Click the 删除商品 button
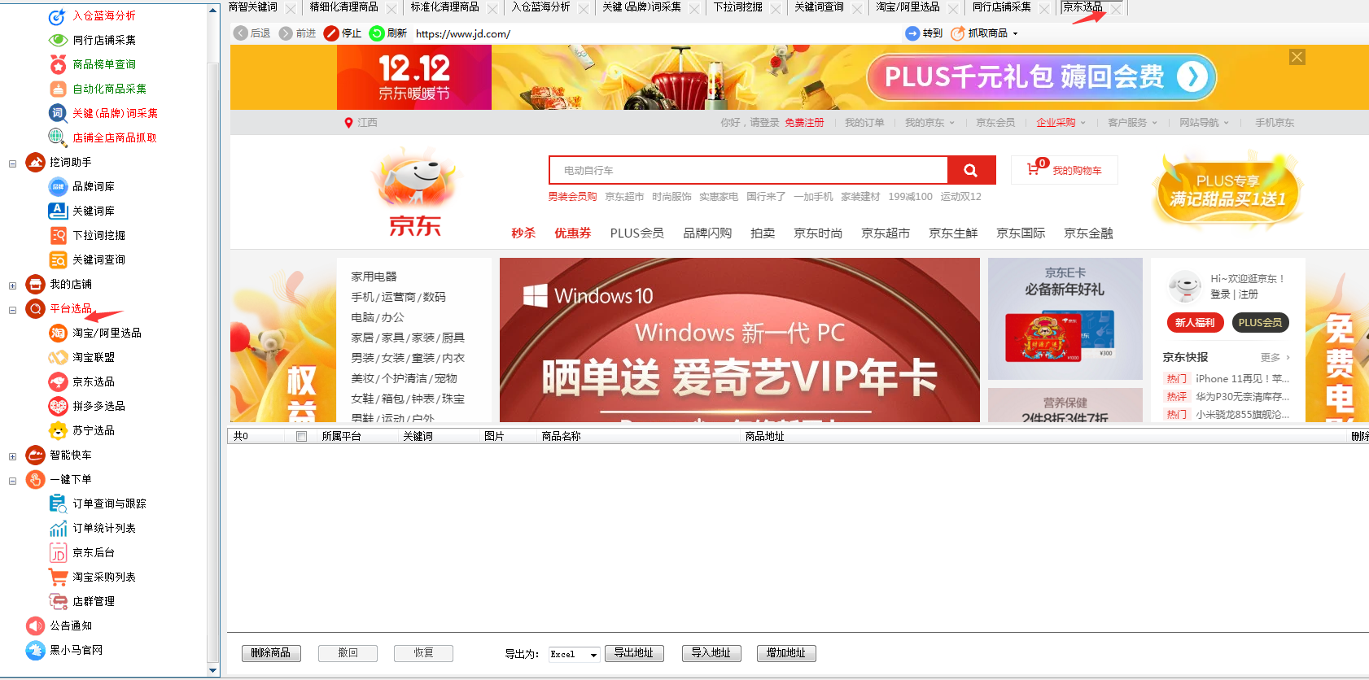This screenshot has height=680, width=1369. pyautogui.click(x=271, y=653)
